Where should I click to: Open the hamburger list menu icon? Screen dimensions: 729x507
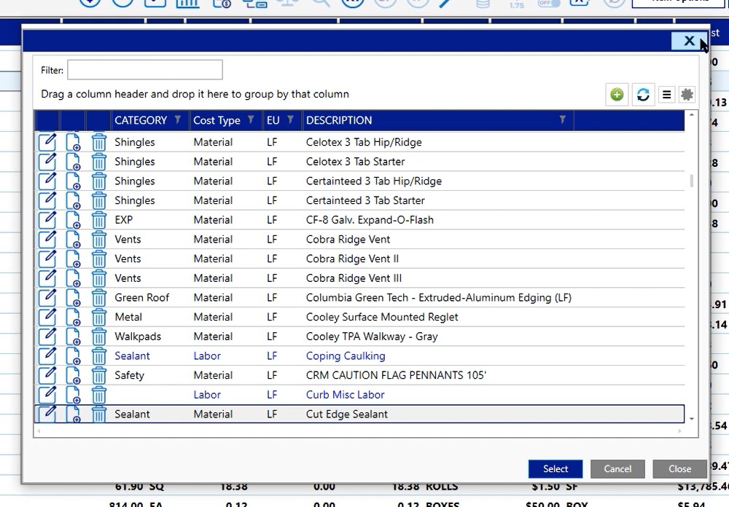[666, 95]
